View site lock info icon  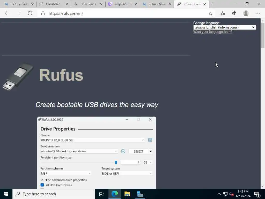43,13
